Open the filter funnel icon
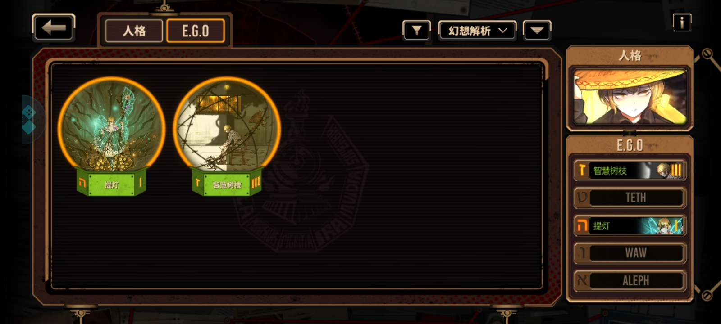721x324 pixels. pos(416,31)
